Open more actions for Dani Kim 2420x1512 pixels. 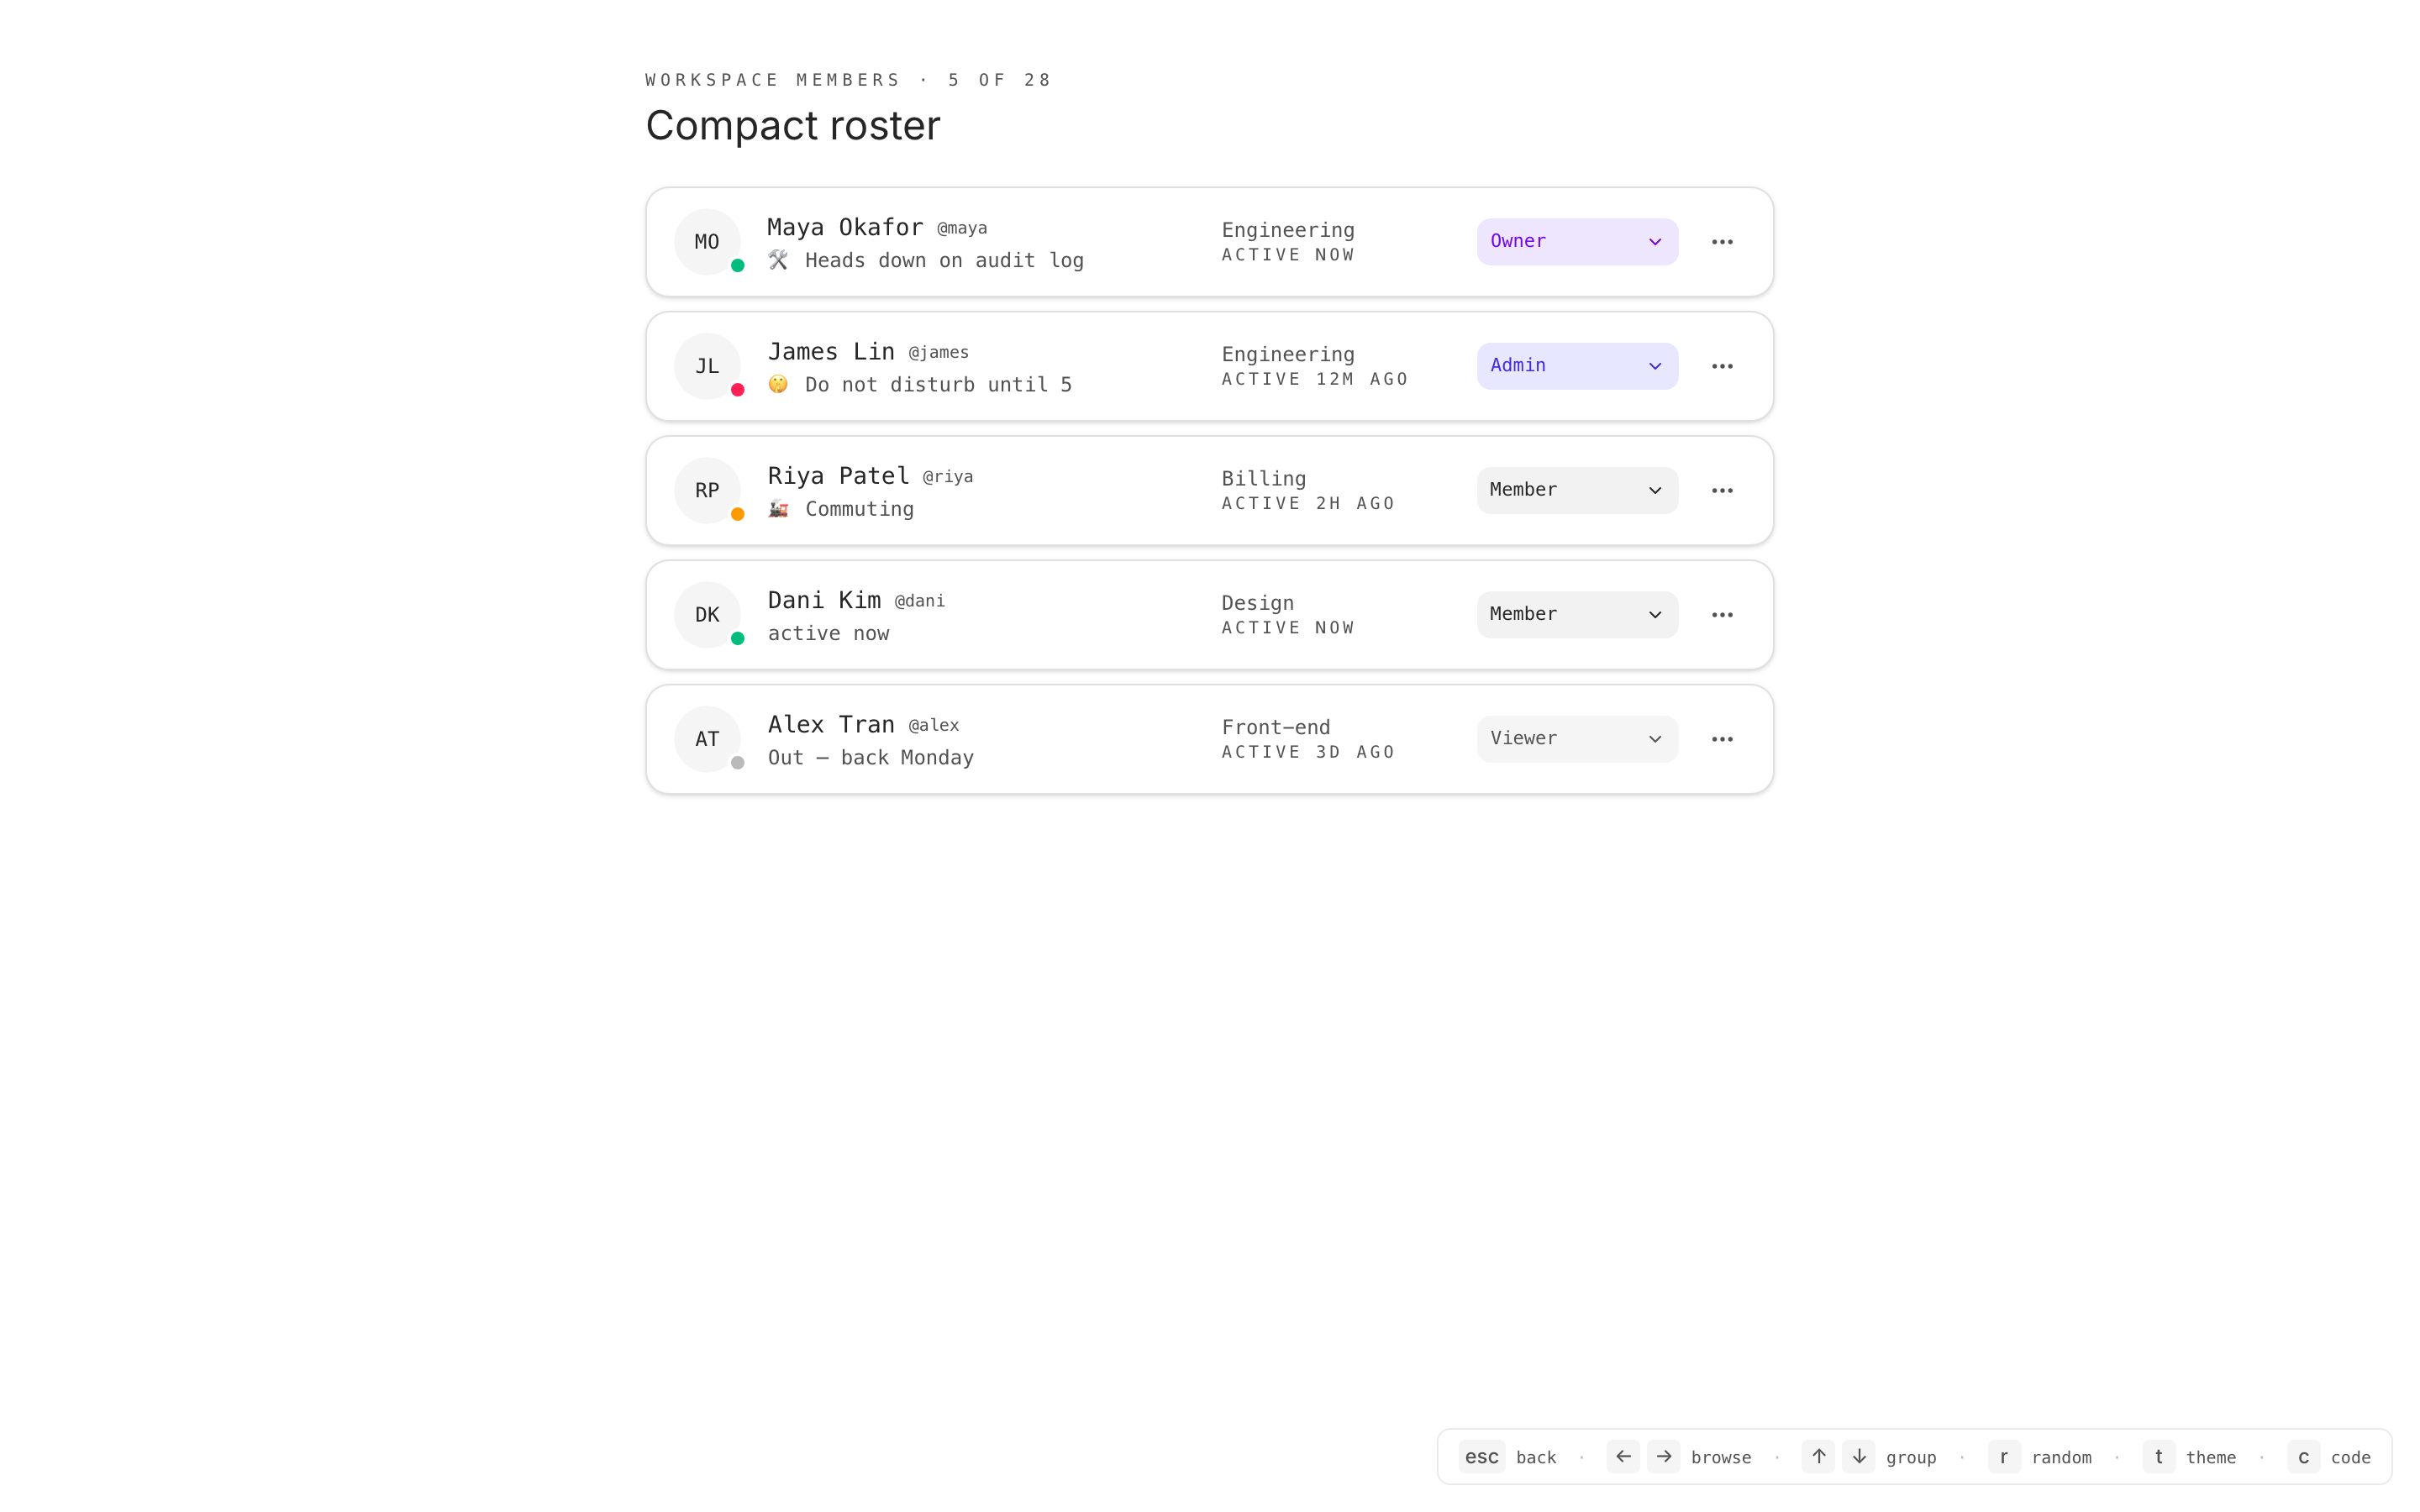point(1721,615)
